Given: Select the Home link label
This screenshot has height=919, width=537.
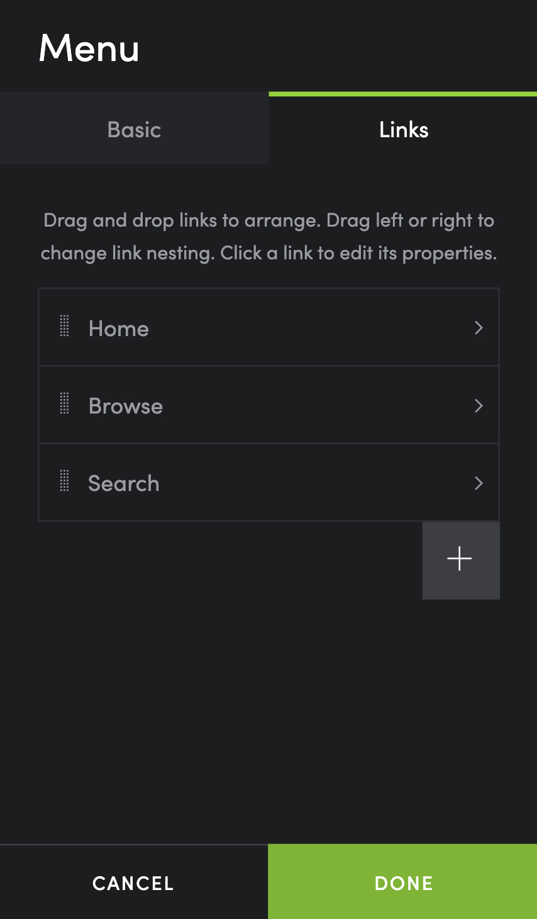Looking at the screenshot, I should pos(119,329).
